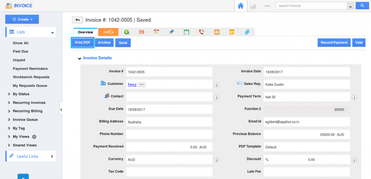Open the 360 view tab
371x179 pixels.
[x=108, y=32]
